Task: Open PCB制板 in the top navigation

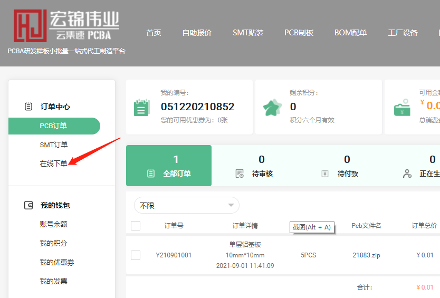Action: (x=299, y=33)
